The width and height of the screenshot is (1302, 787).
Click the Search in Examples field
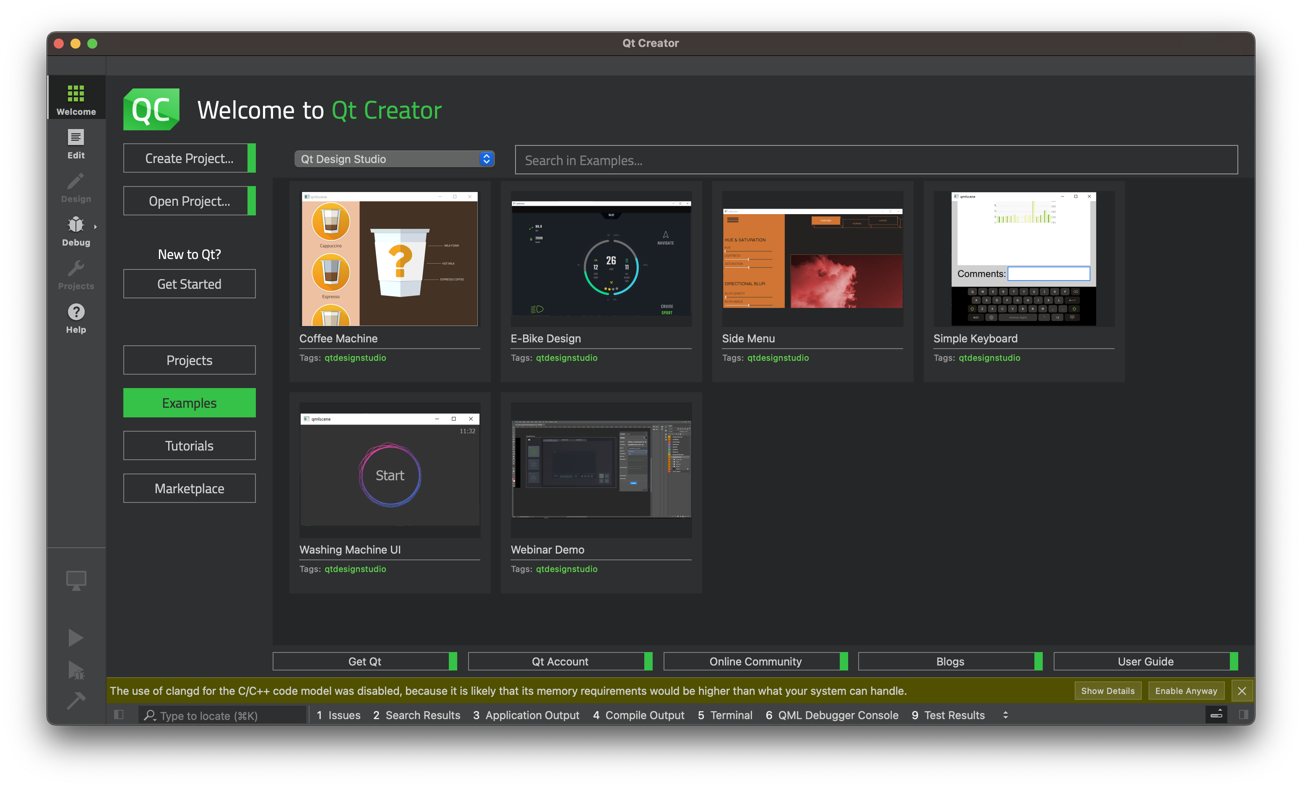click(875, 160)
